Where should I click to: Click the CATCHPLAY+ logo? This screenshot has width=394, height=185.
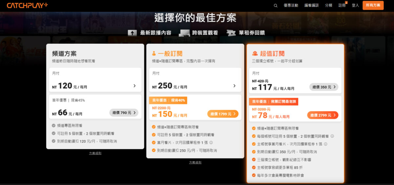point(27,5)
